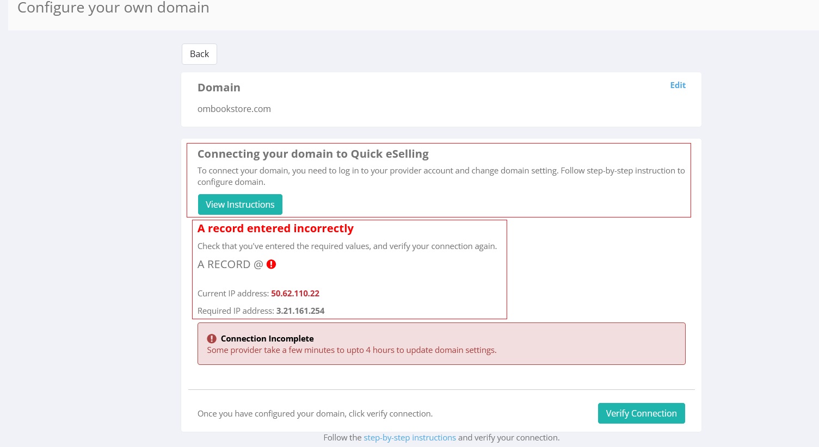The width and height of the screenshot is (819, 447).
Task: Click the red error icon beside A RECORD @
Action: coord(271,264)
